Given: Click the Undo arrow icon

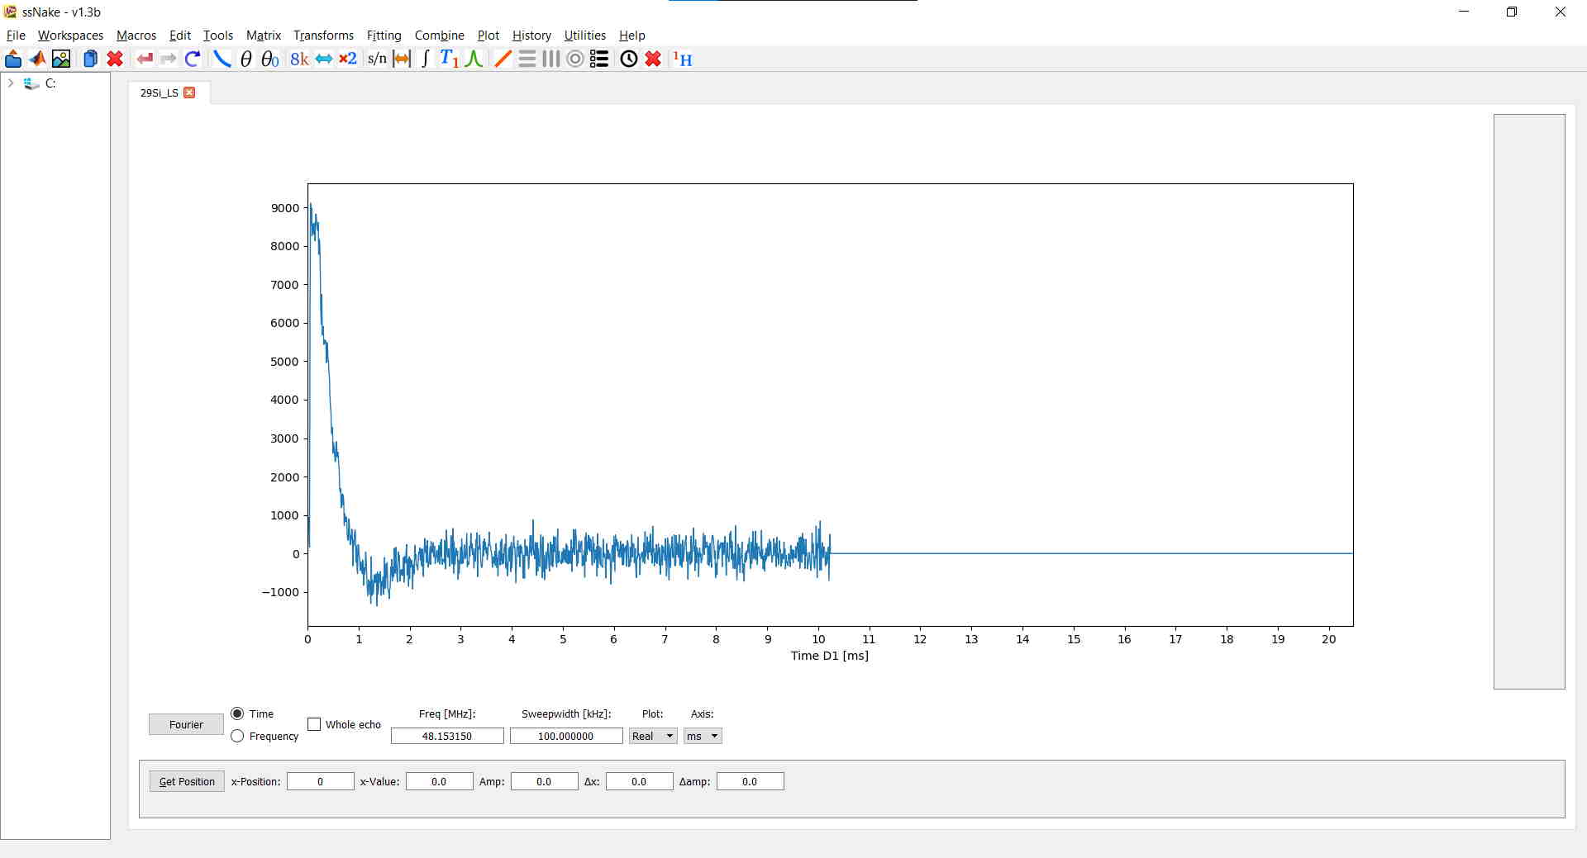Looking at the screenshot, I should (145, 59).
